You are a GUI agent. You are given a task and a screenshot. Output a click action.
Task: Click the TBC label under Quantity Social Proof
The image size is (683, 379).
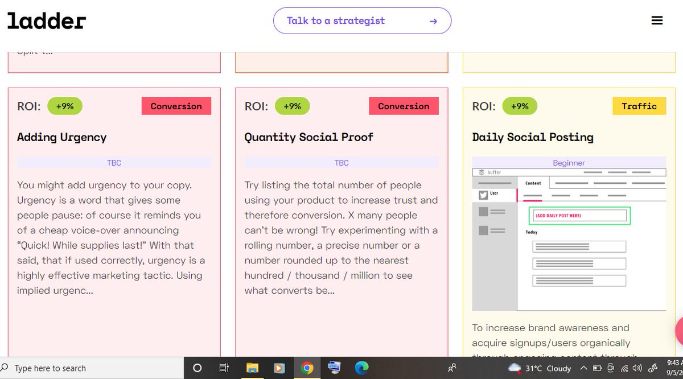[x=341, y=163]
